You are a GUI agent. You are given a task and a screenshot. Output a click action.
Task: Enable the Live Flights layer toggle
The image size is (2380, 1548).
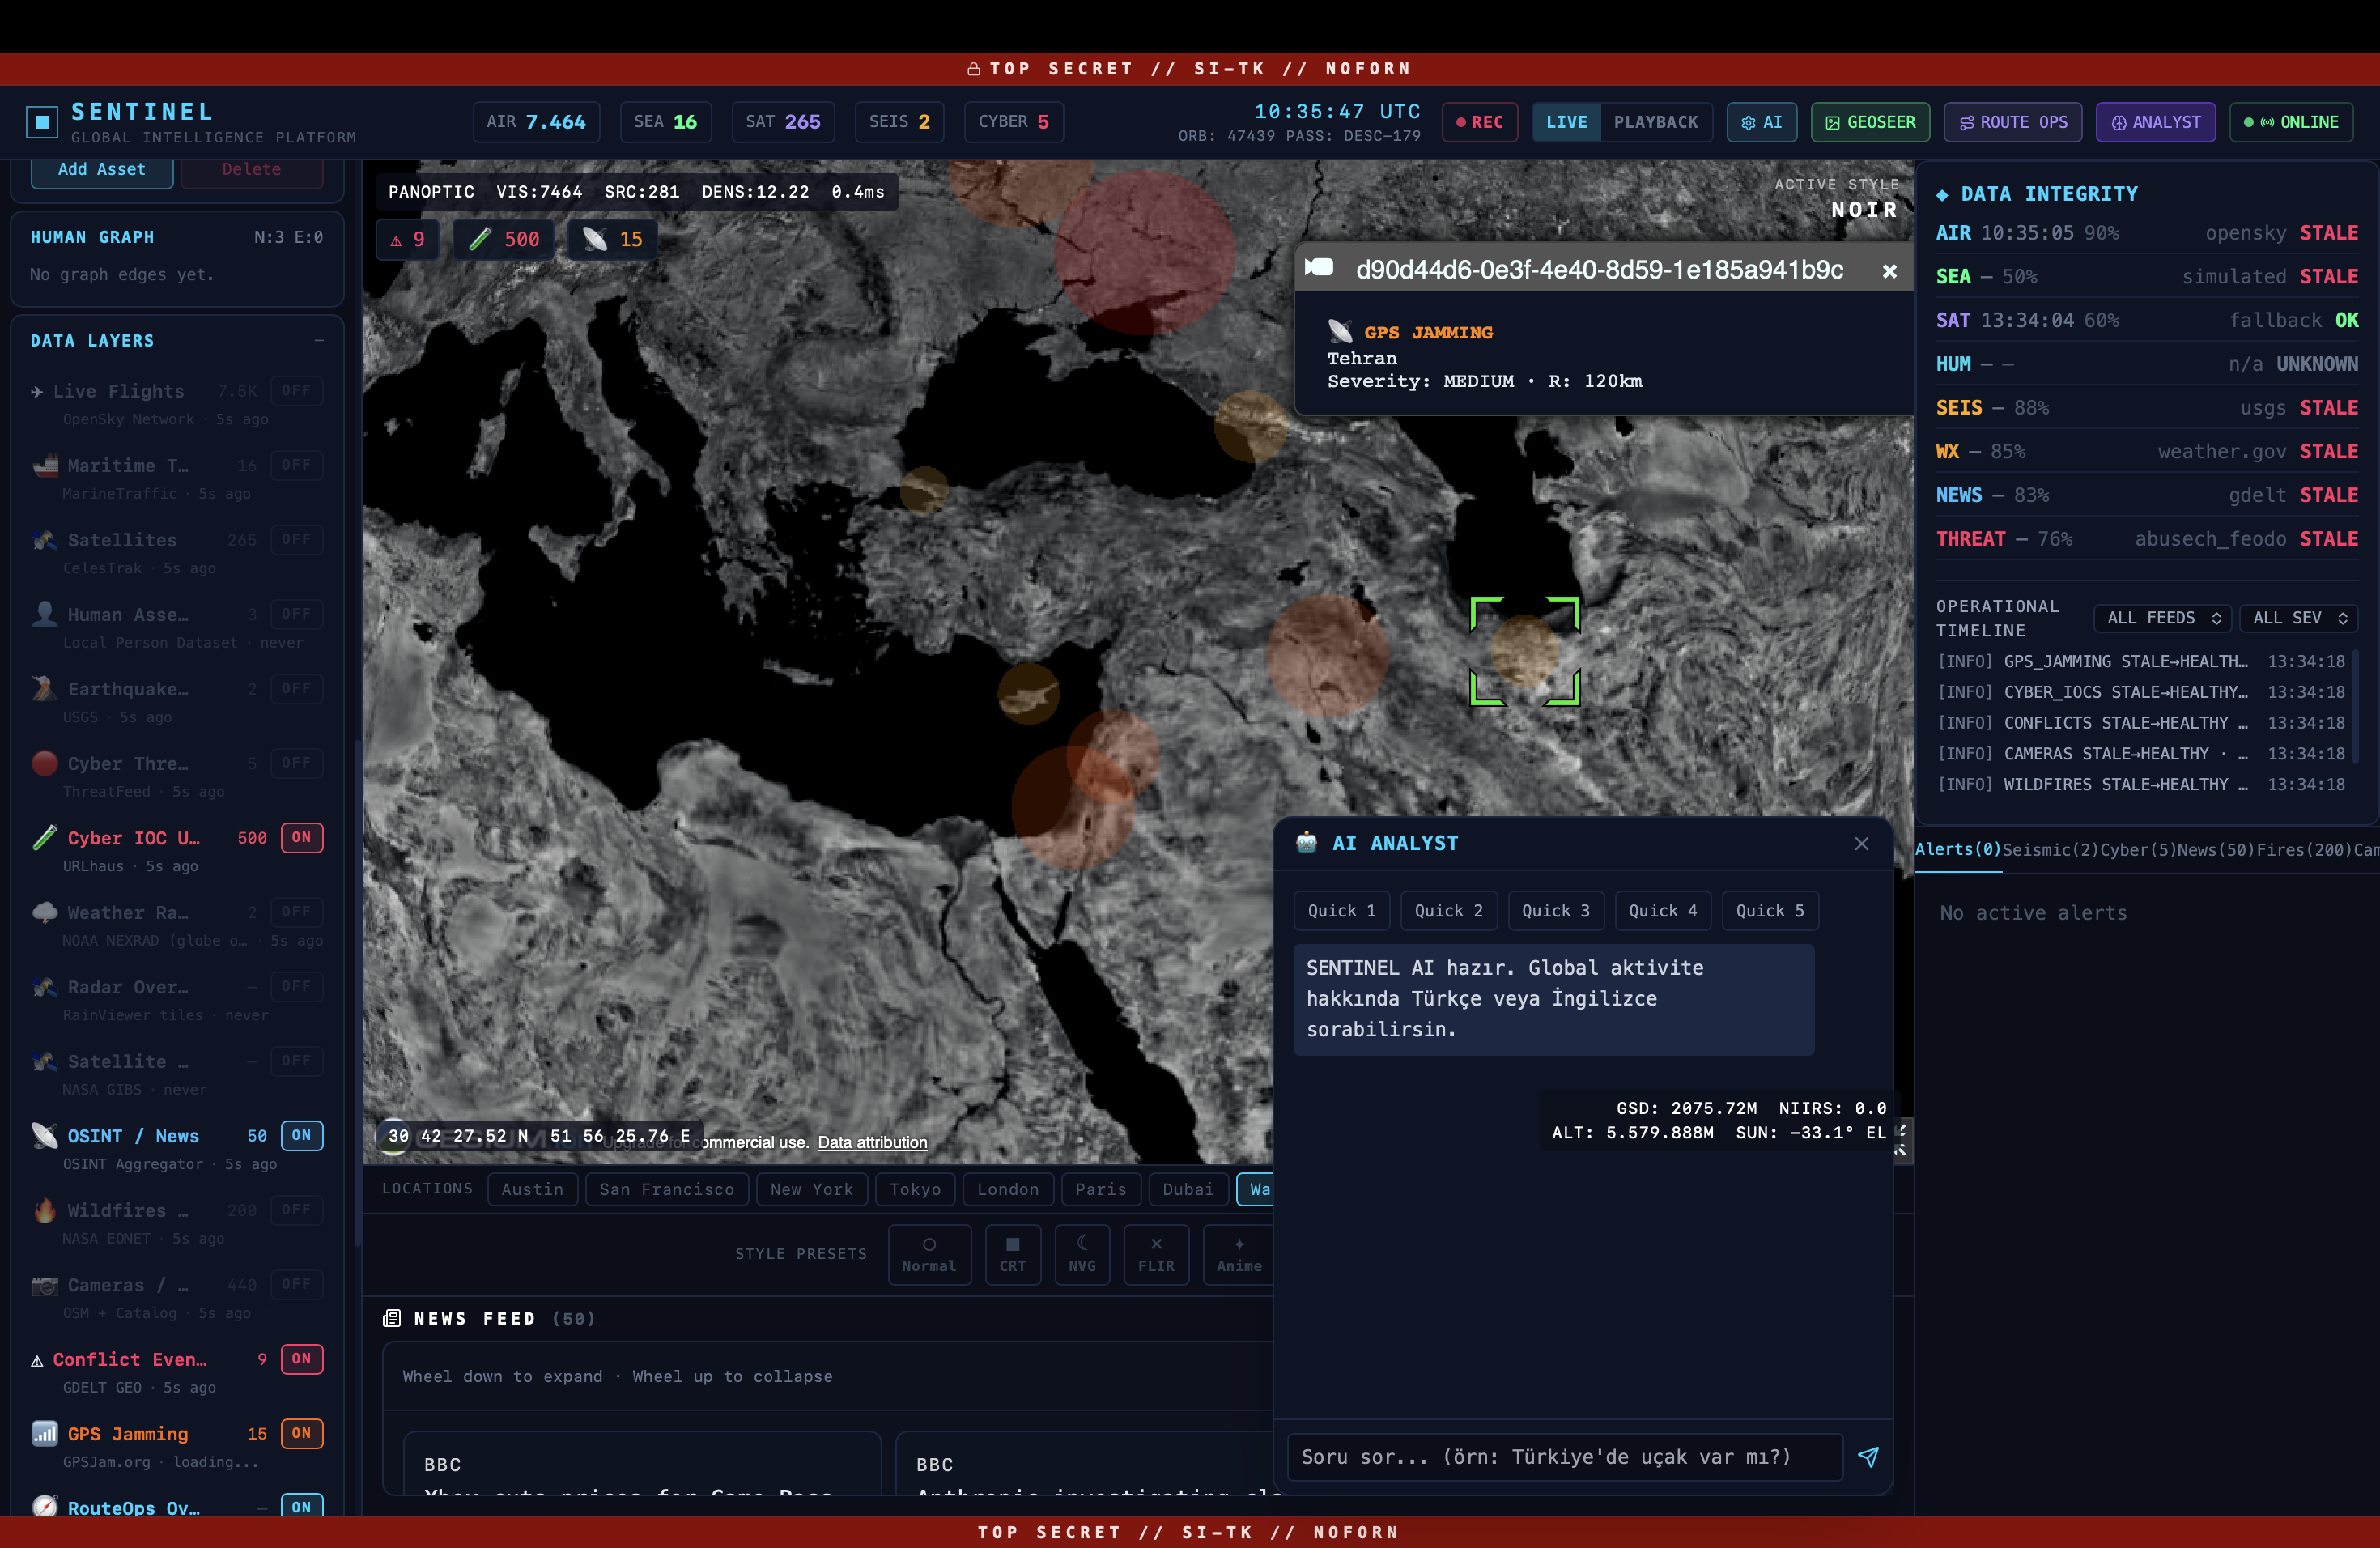[x=296, y=390]
